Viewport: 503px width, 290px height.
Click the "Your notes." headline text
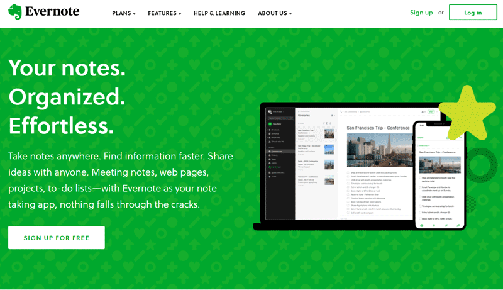[x=67, y=68]
